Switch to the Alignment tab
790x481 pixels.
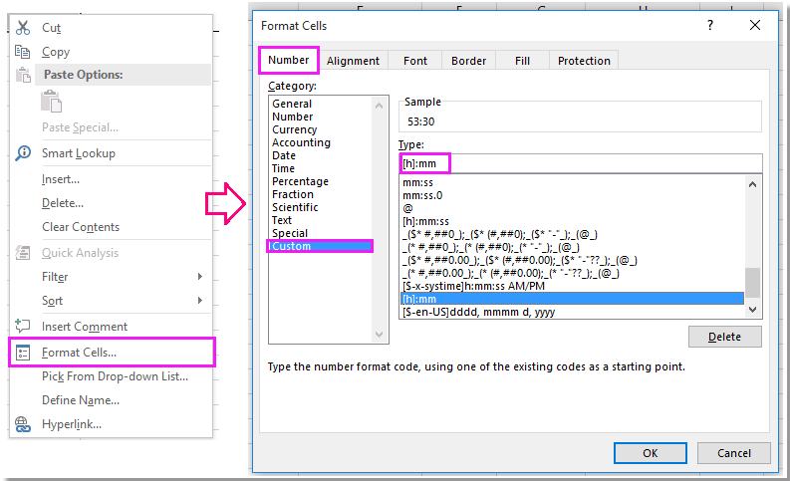353,61
